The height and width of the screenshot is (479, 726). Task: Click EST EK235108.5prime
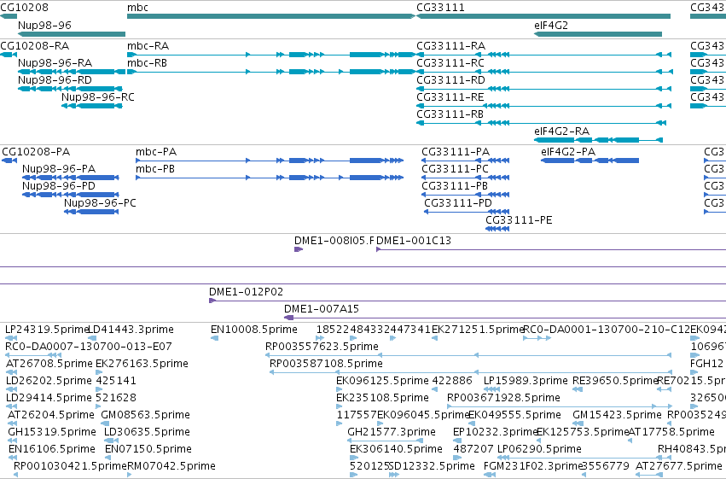340,406
